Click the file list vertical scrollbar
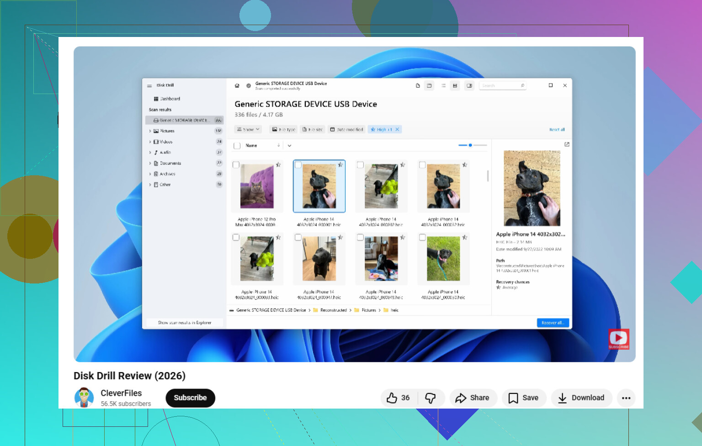Image resolution: width=702 pixels, height=446 pixels. [x=488, y=176]
